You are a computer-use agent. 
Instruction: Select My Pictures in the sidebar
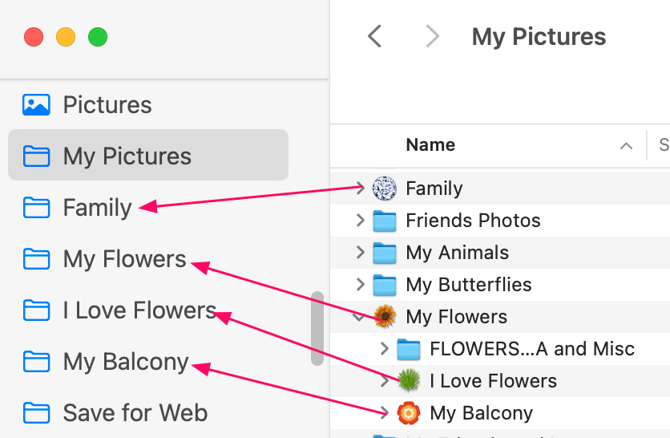[x=127, y=156]
